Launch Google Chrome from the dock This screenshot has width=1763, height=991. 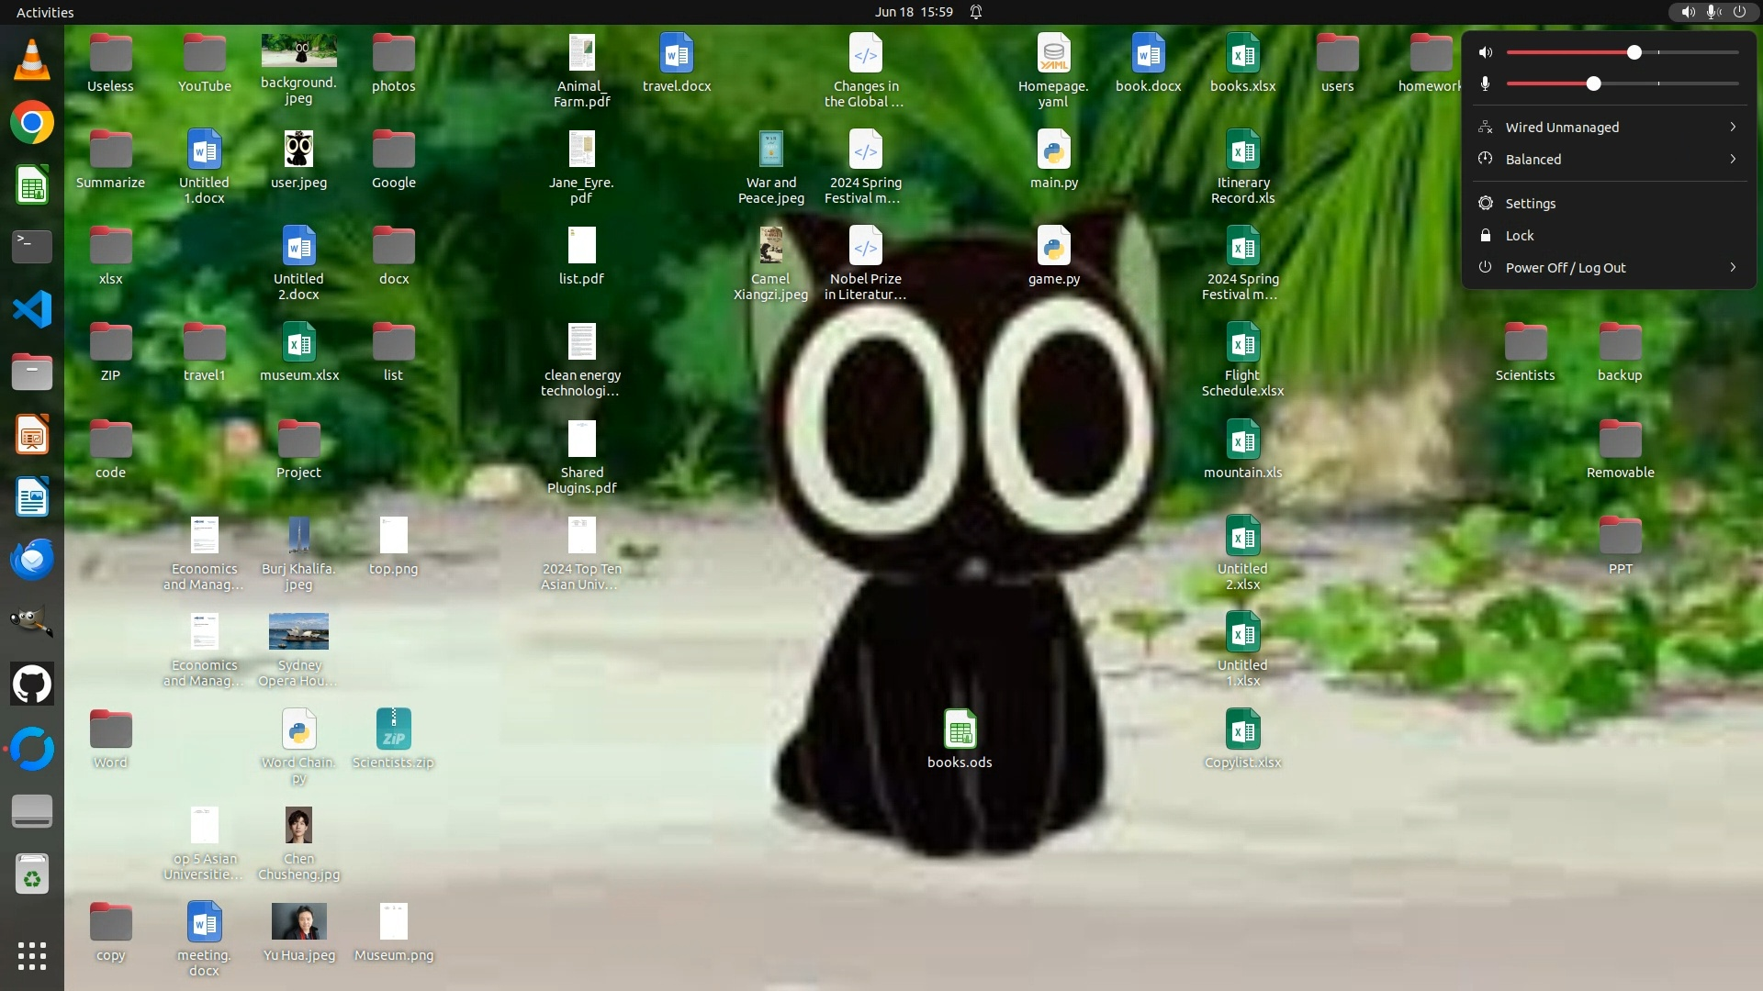pyautogui.click(x=31, y=122)
